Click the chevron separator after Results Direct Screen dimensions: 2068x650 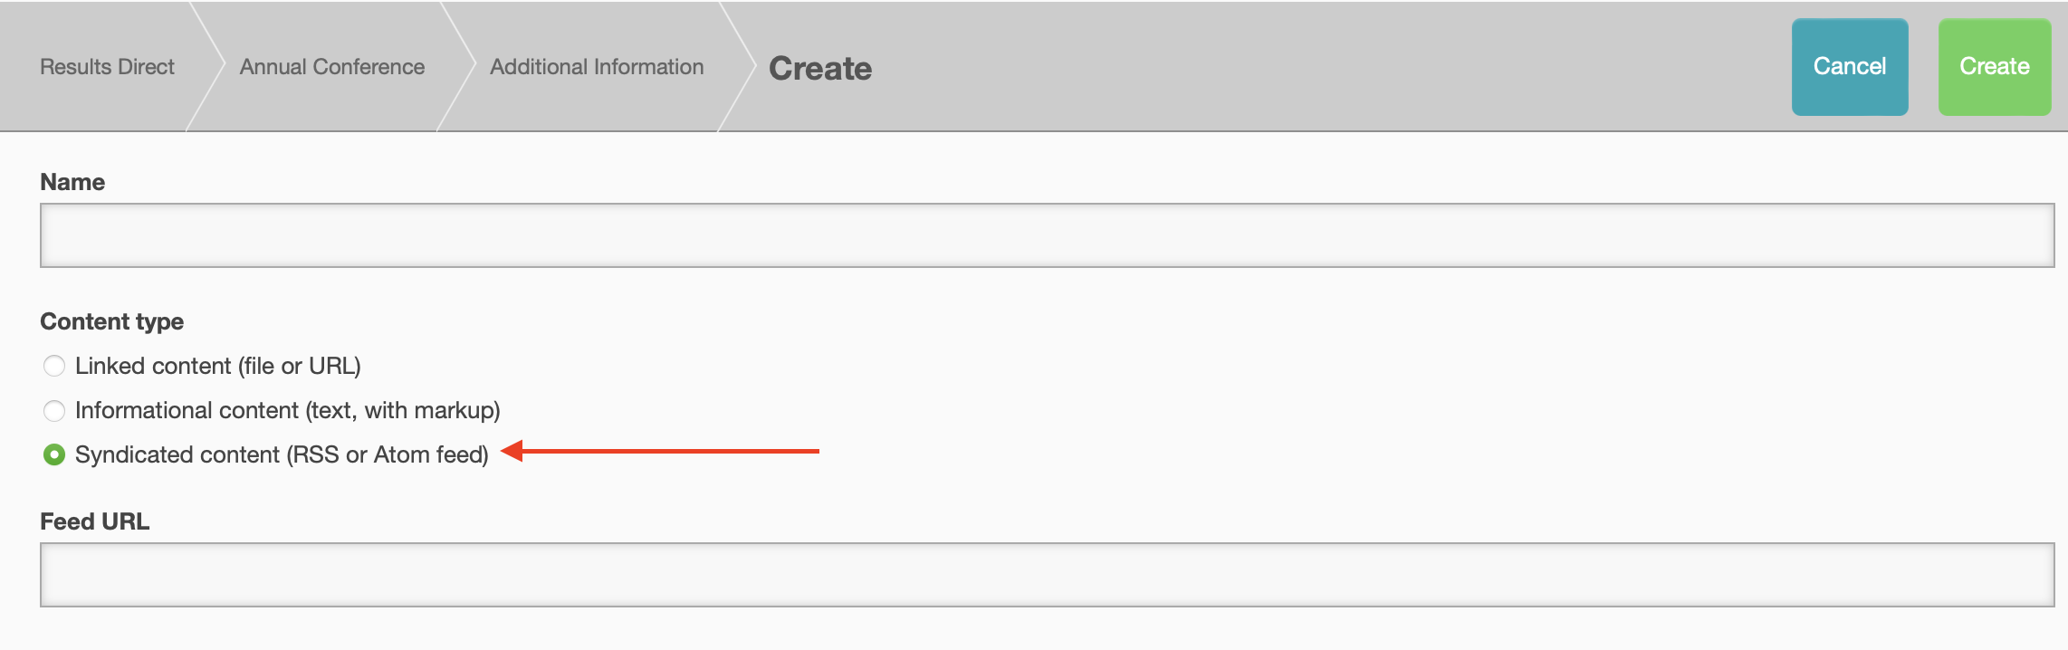[207, 67]
